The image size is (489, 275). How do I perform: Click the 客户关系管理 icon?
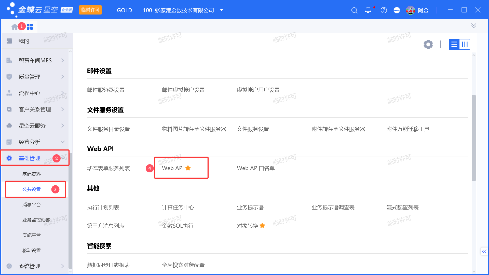pos(9,109)
